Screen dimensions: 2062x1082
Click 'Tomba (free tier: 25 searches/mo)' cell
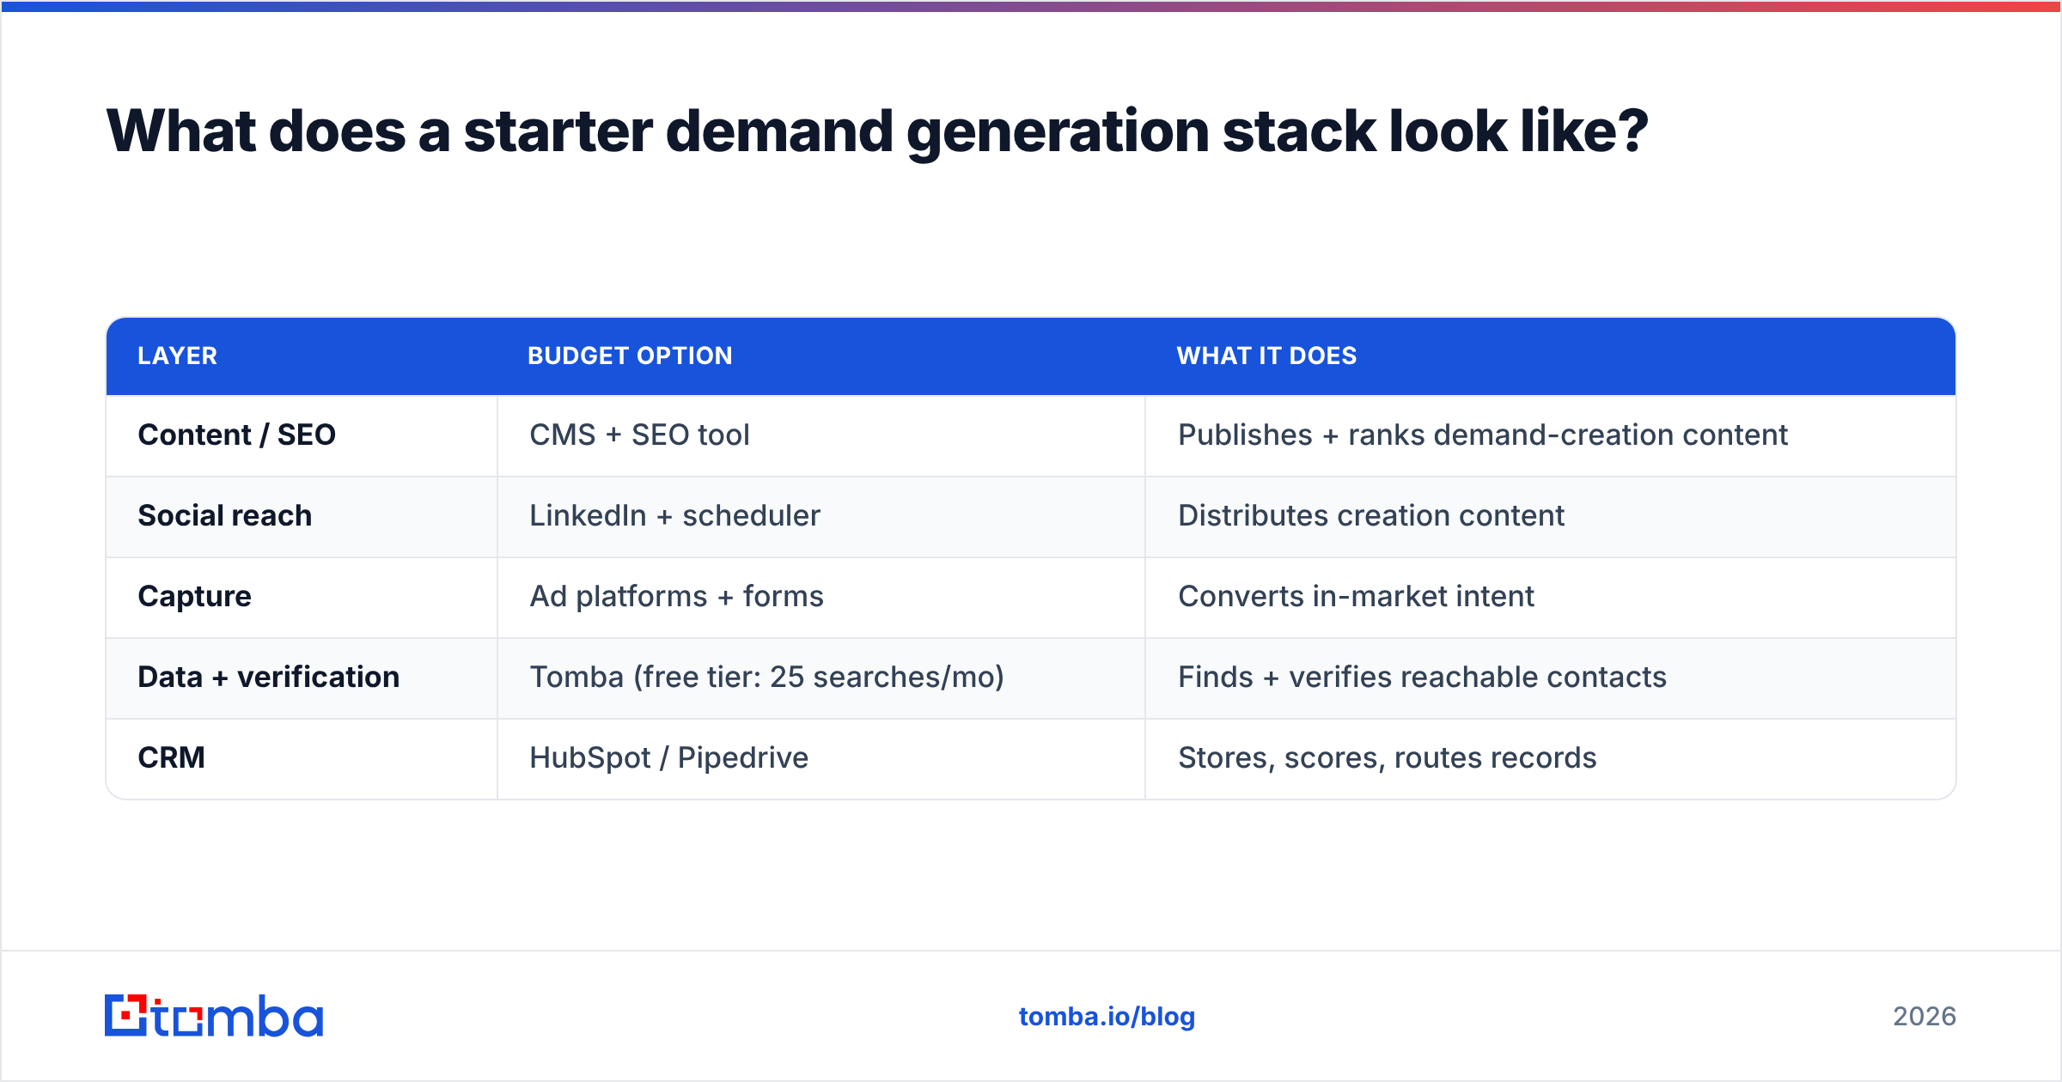[821, 678]
